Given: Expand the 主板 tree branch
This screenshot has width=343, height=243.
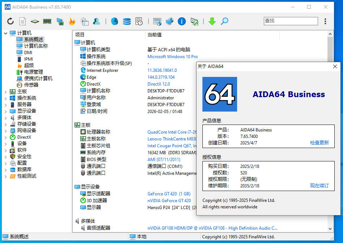Looking at the screenshot, I should coord(6,91).
